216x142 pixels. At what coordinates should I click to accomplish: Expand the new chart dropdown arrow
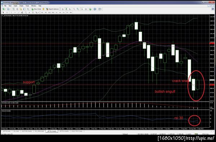[5, 9]
